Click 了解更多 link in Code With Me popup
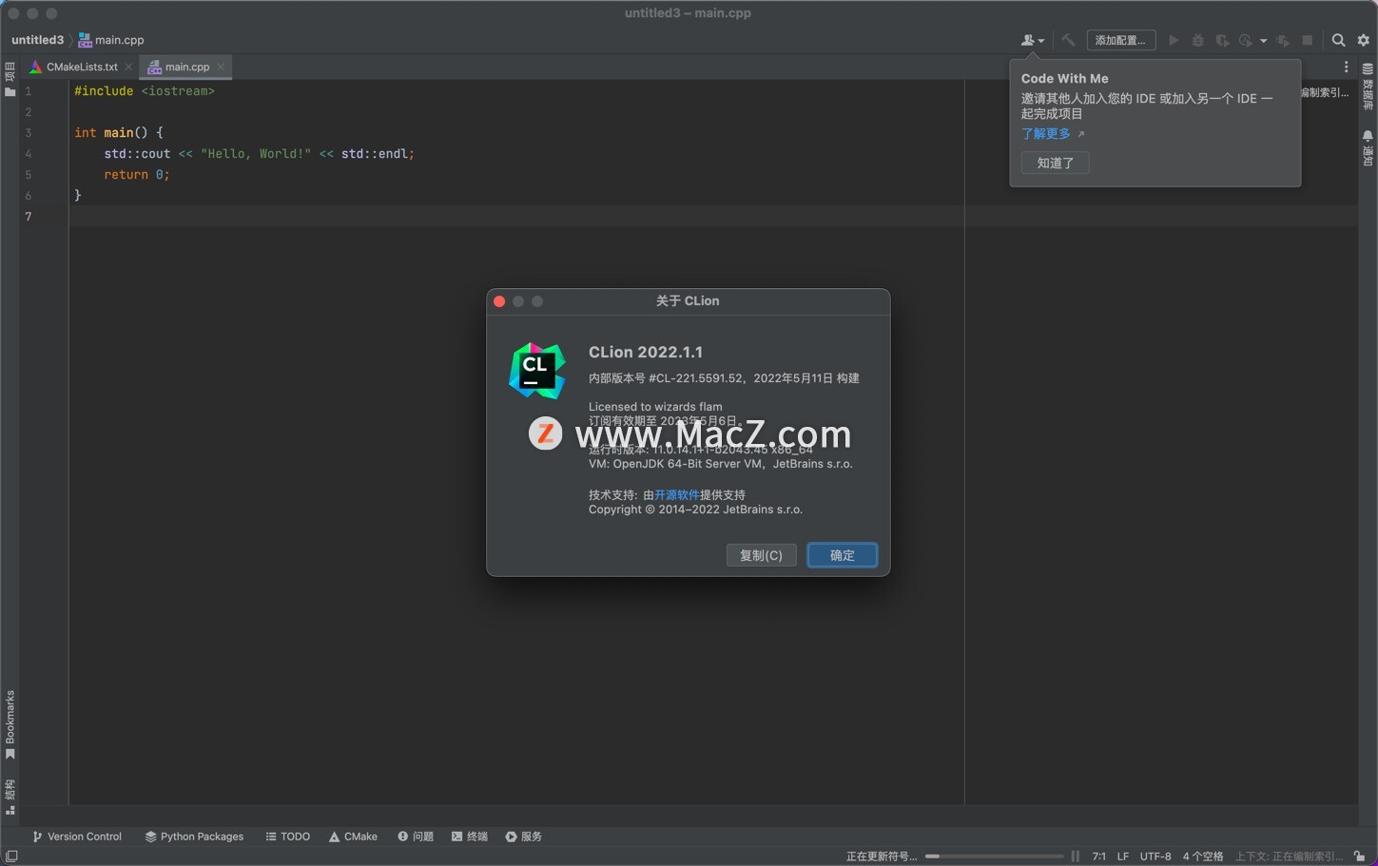1378x866 pixels. click(1046, 134)
